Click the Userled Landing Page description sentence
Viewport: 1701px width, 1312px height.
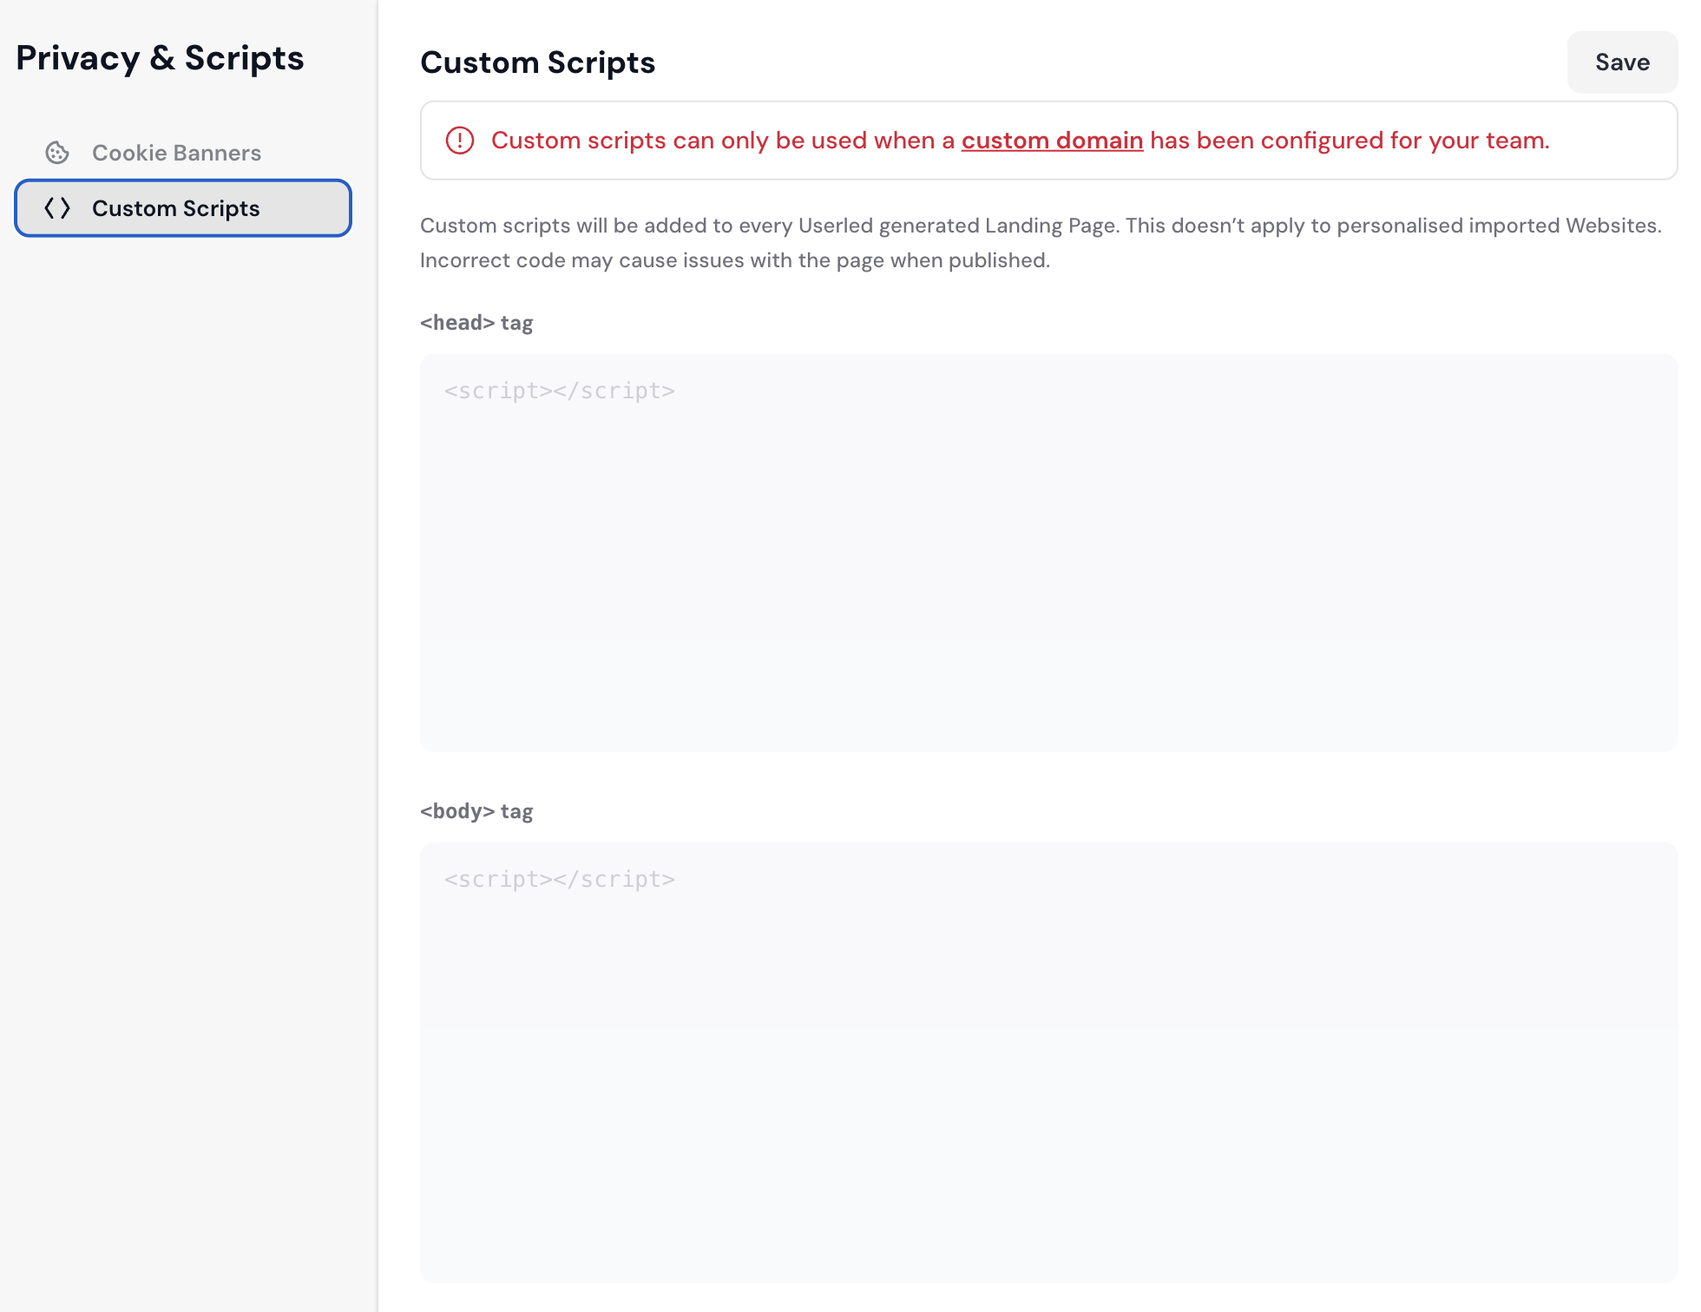pyautogui.click(x=771, y=226)
